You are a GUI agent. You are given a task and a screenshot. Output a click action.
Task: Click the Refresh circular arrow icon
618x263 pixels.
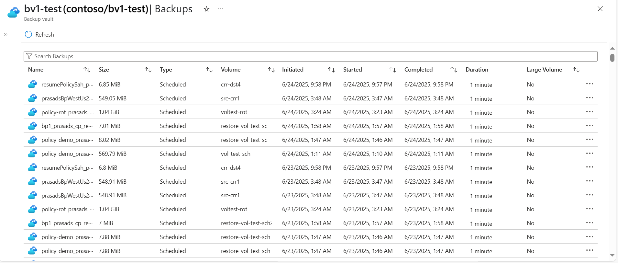point(28,34)
